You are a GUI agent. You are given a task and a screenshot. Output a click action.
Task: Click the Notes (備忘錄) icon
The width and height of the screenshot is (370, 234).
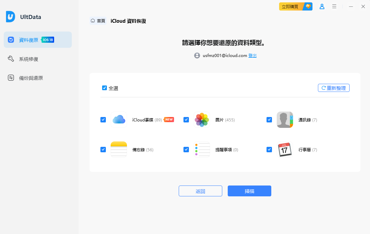click(x=118, y=150)
